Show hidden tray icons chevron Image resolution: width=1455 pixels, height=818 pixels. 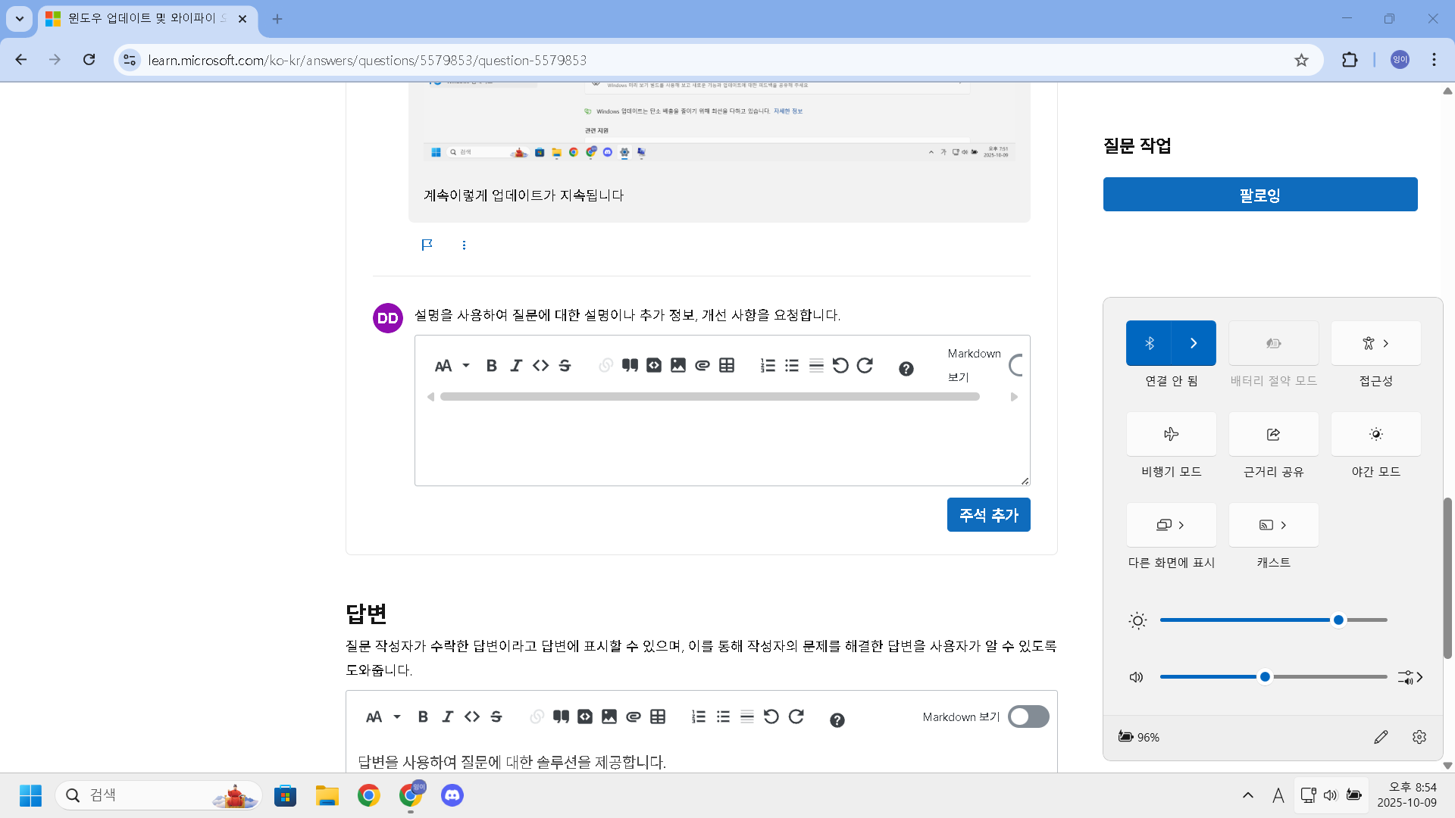[1247, 795]
